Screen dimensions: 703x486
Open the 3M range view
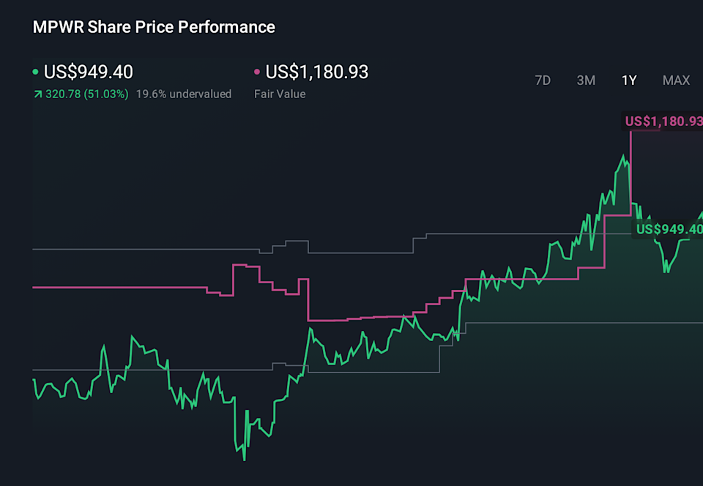pyautogui.click(x=586, y=81)
